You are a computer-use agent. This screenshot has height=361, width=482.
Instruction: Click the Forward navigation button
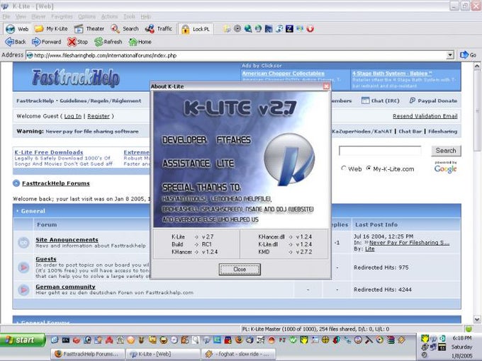pyautogui.click(x=46, y=42)
